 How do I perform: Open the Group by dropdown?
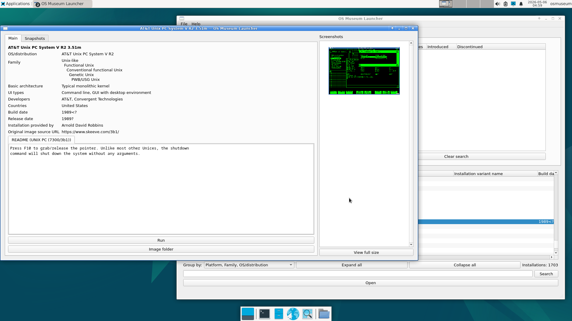click(249, 265)
